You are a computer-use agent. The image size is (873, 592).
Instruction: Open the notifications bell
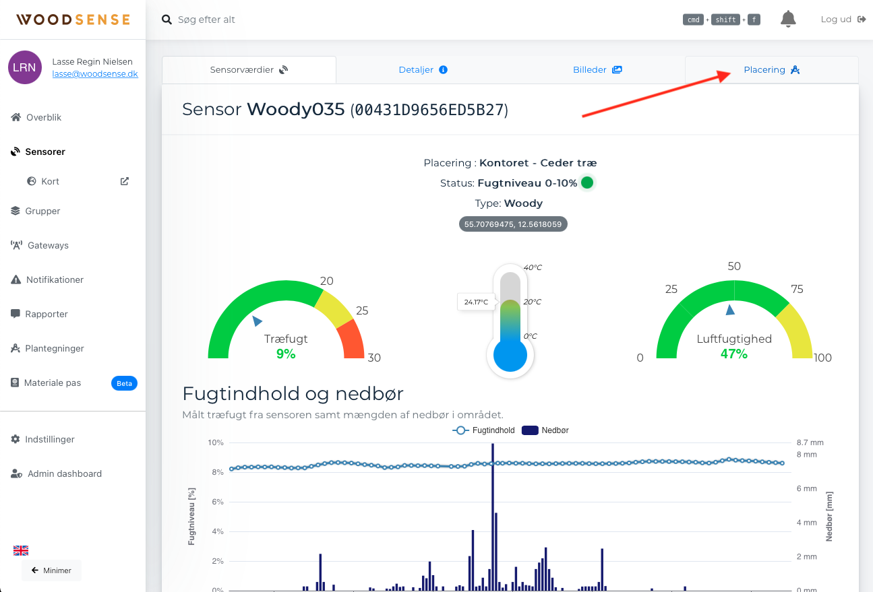(x=788, y=20)
